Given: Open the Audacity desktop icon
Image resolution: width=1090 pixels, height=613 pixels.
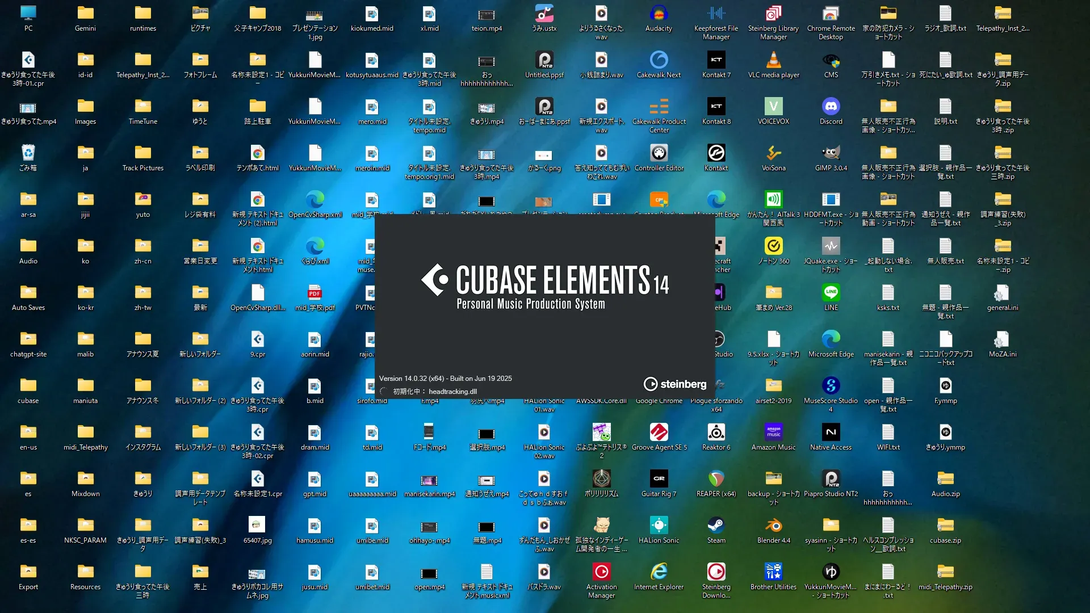Looking at the screenshot, I should (659, 14).
